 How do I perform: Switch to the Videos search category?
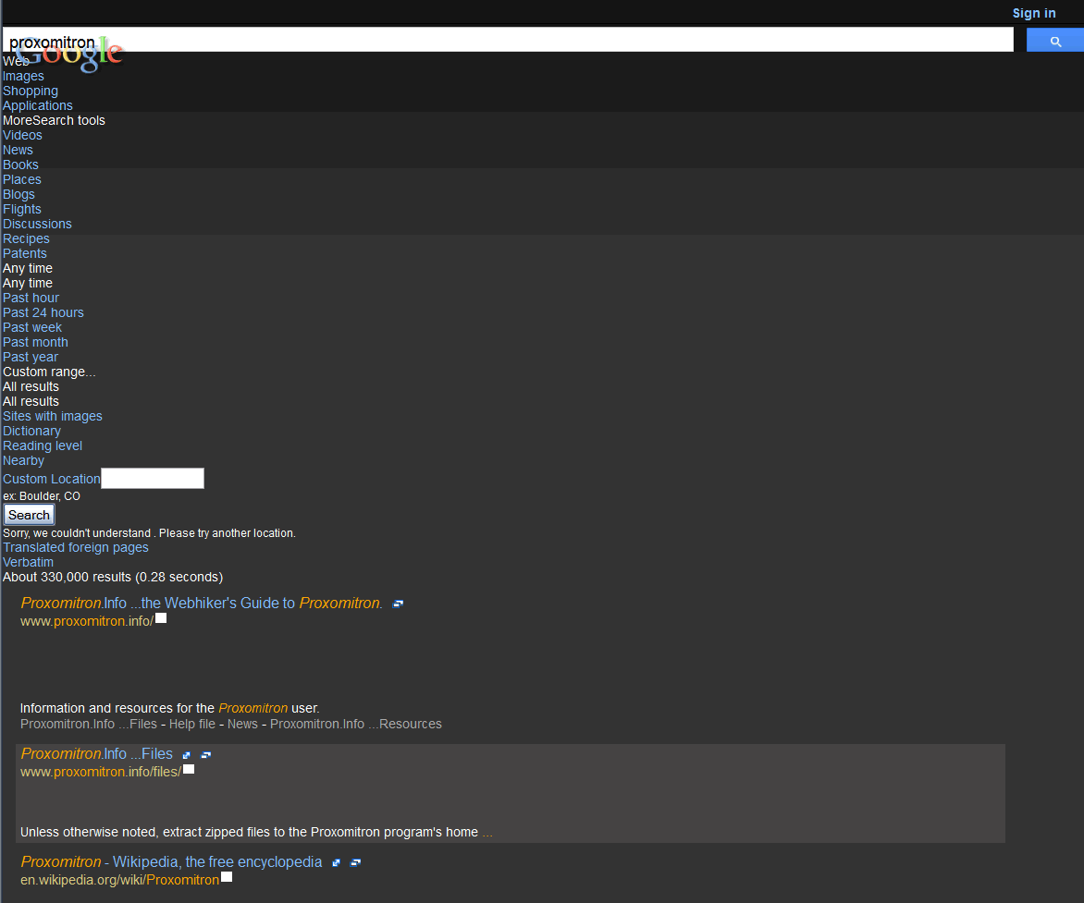coord(22,135)
